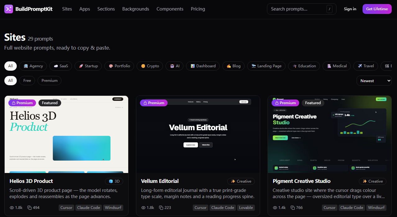Click the copy count icon on Helios 3D Product

29,208
